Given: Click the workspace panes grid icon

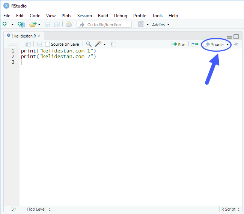Looking at the screenshot, I should point(141,24).
